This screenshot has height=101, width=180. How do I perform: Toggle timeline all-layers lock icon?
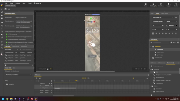(x=39, y=81)
